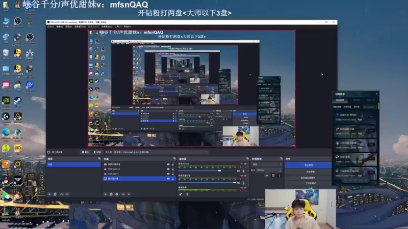Add a new source with Sources plus icon
Image resolution: width=408 pixels, height=229 pixels.
click(x=106, y=194)
